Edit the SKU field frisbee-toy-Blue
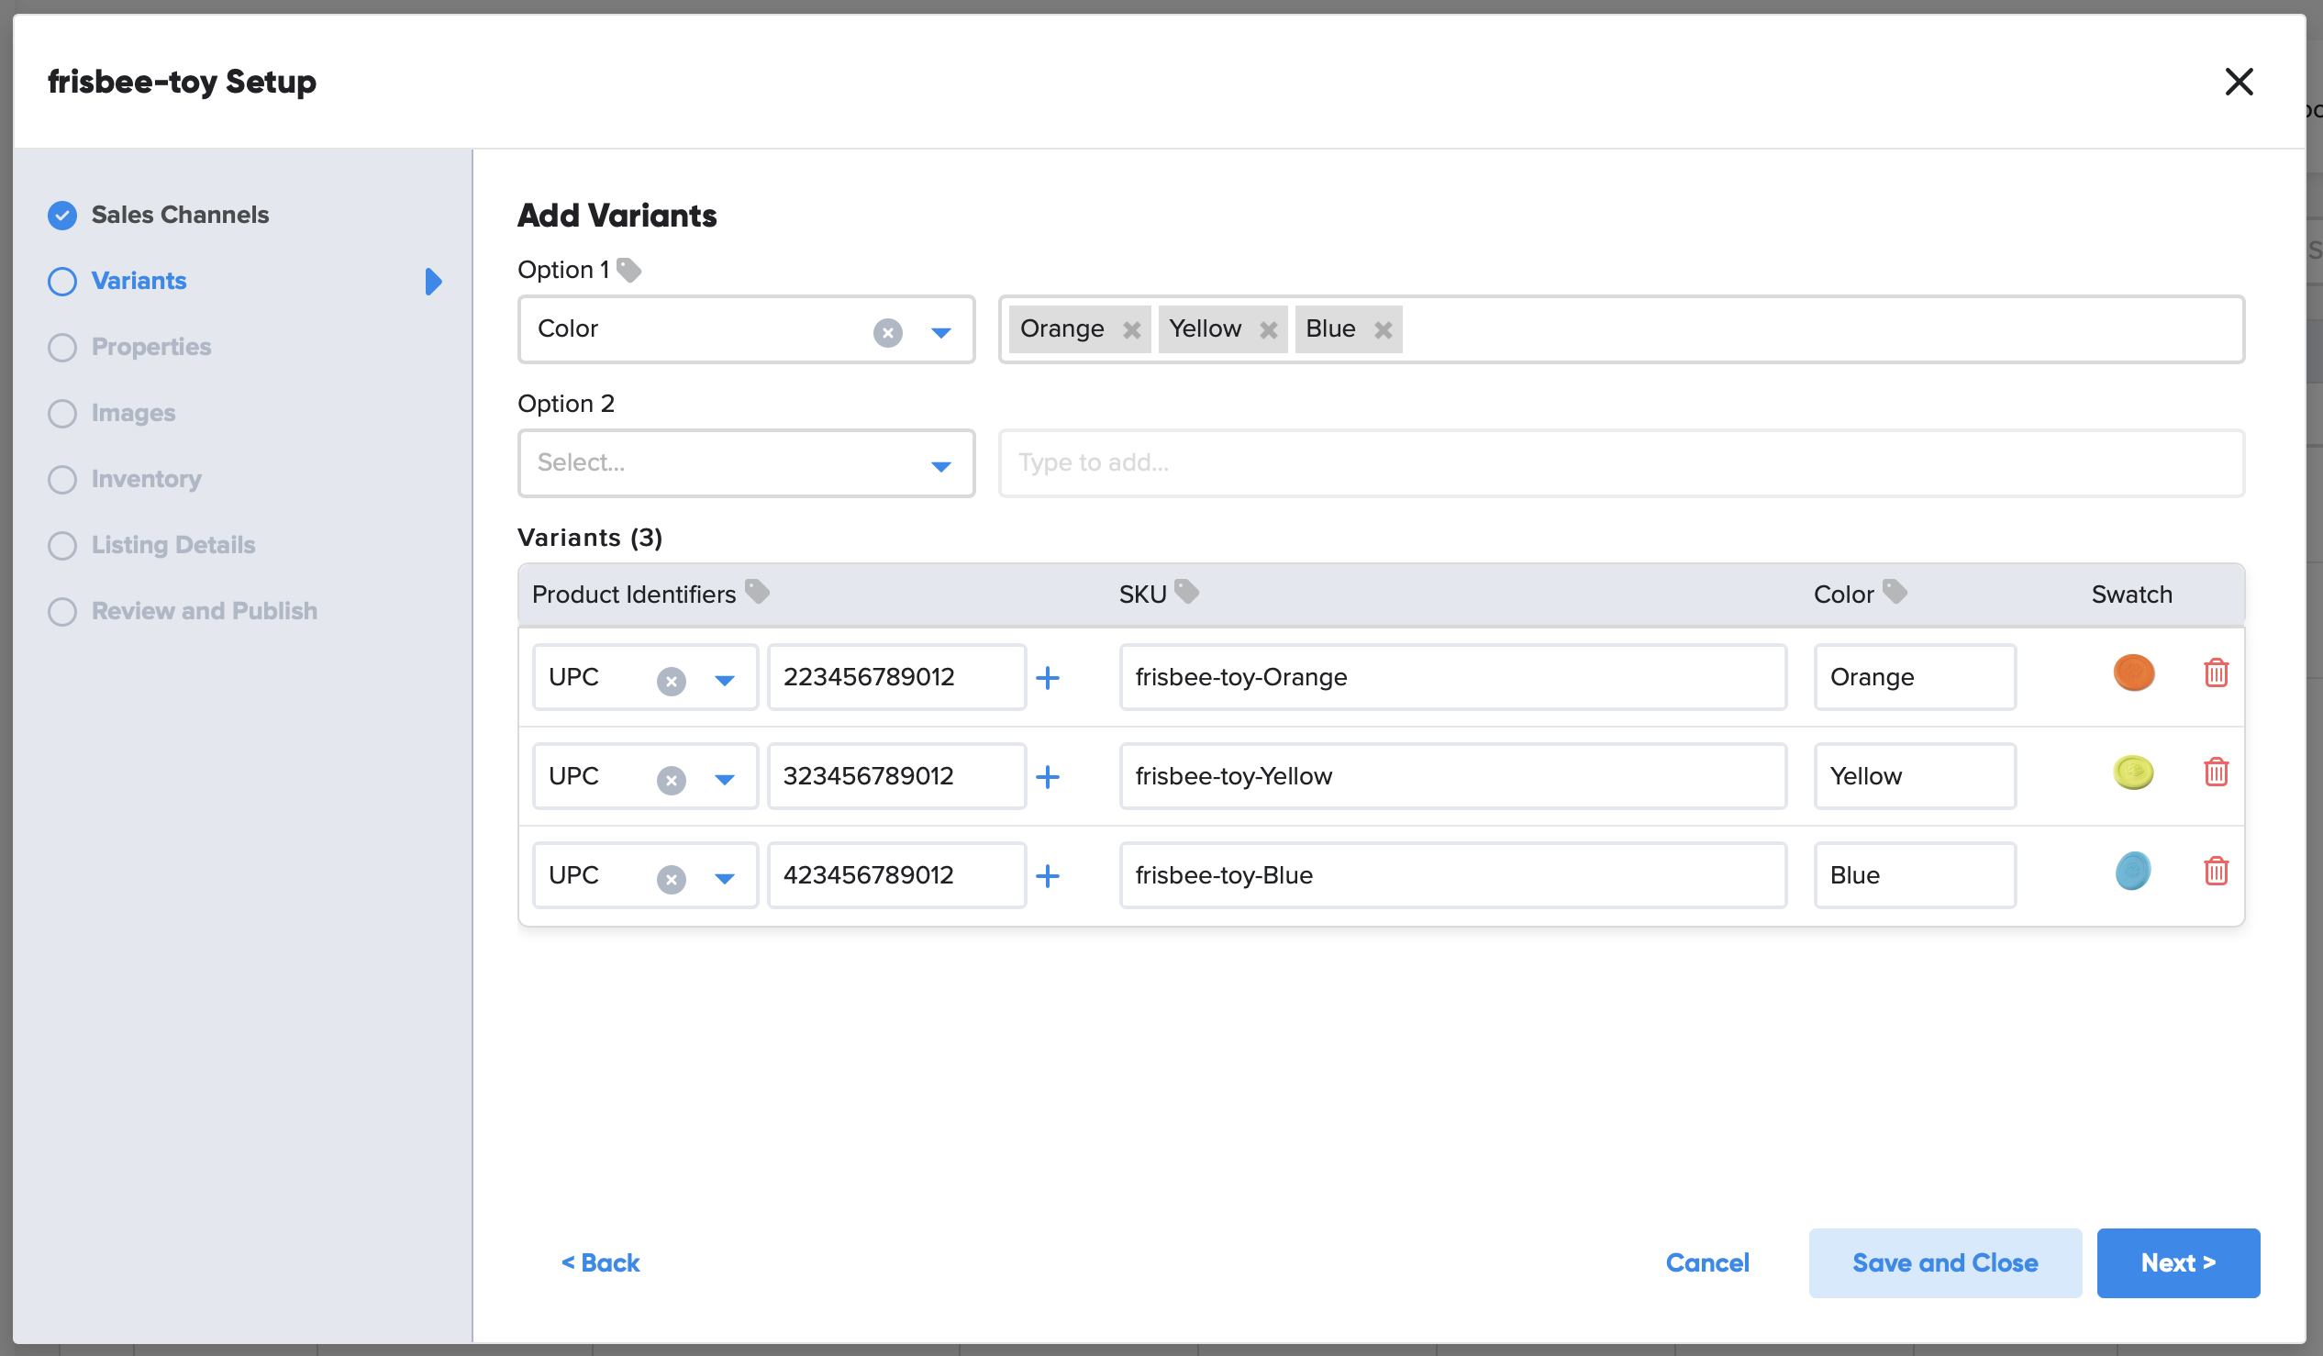Screen dimensions: 2323x1356 (1453, 875)
